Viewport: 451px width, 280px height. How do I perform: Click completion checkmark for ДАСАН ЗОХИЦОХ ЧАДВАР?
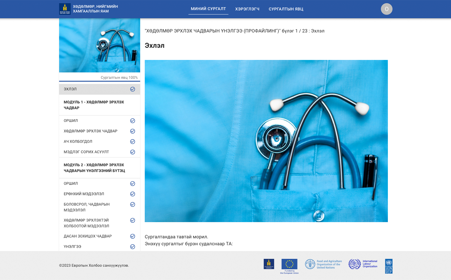(132, 236)
